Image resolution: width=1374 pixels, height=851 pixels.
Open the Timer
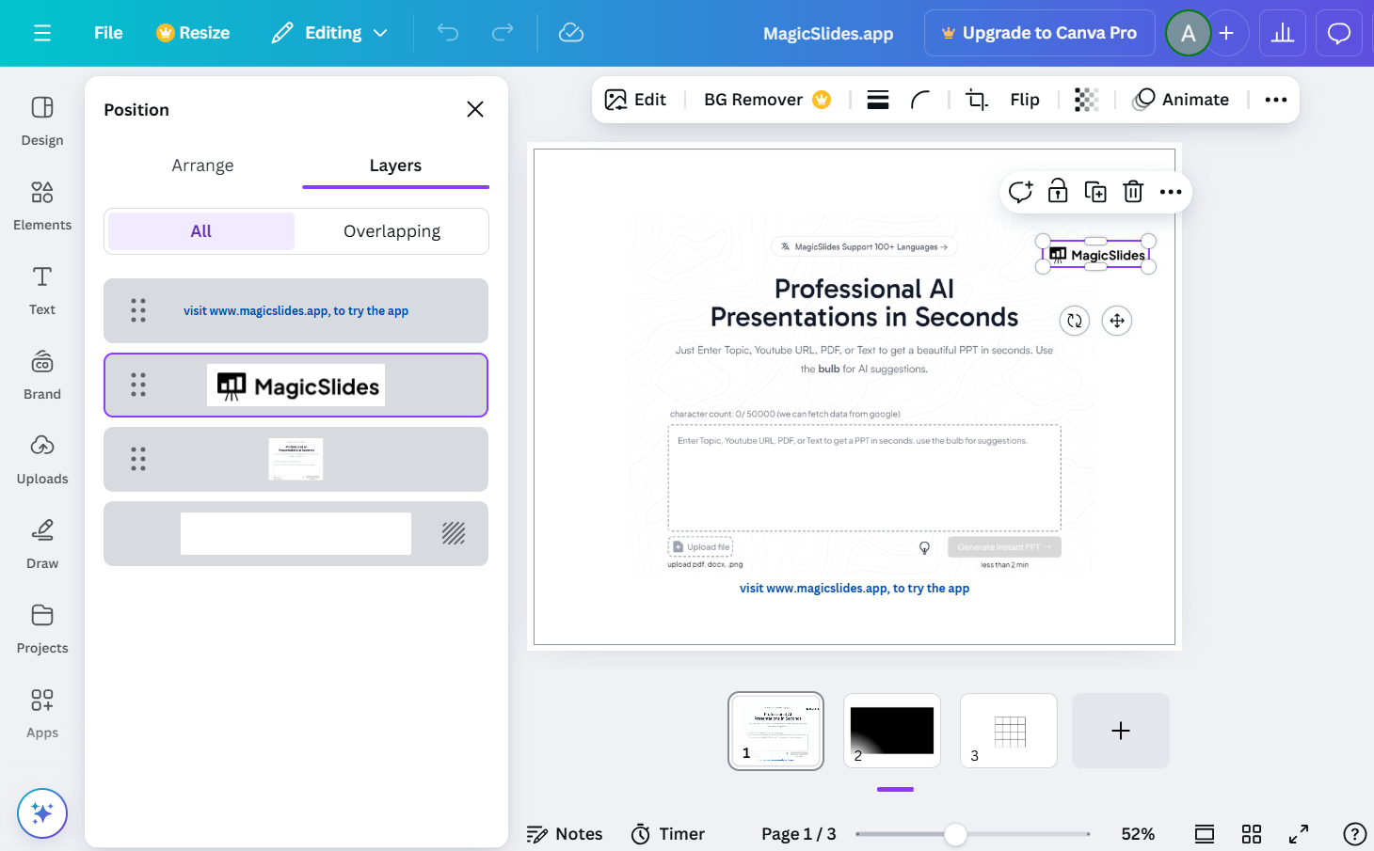coord(668,834)
